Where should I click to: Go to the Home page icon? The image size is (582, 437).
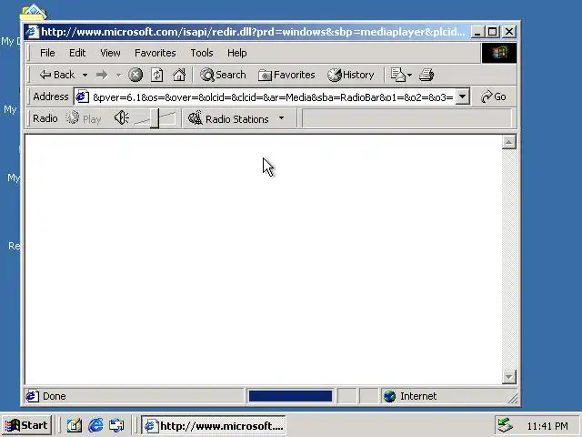point(179,75)
